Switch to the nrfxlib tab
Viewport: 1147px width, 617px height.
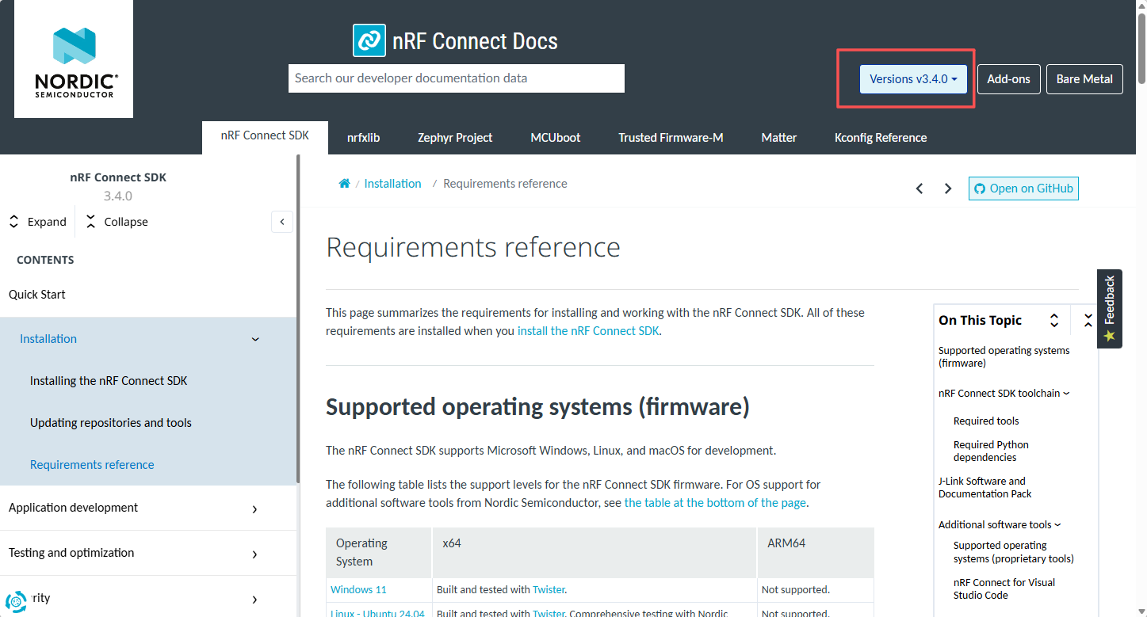tap(363, 138)
